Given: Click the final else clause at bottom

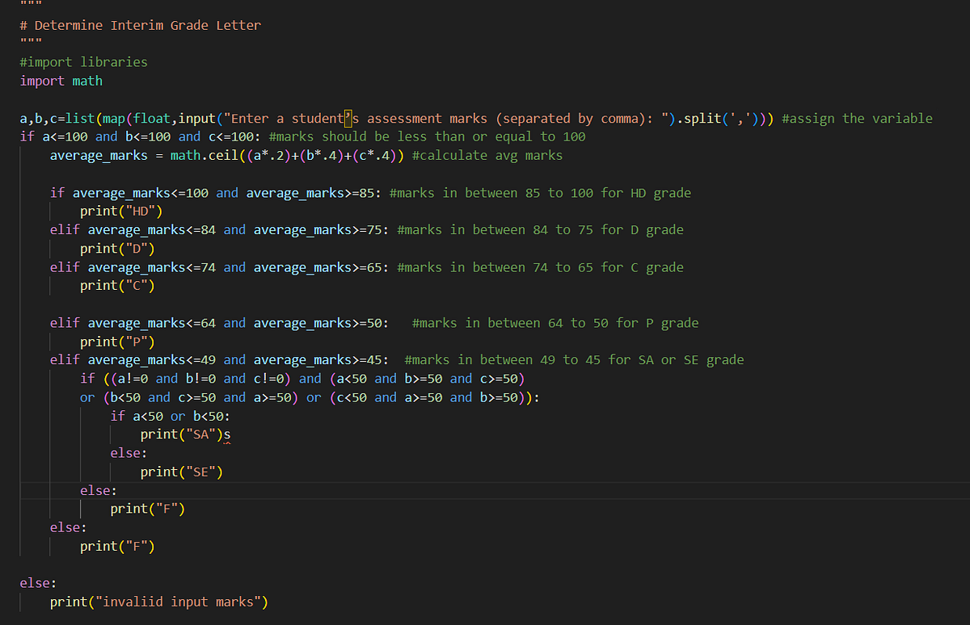Looking at the screenshot, I should [x=33, y=582].
